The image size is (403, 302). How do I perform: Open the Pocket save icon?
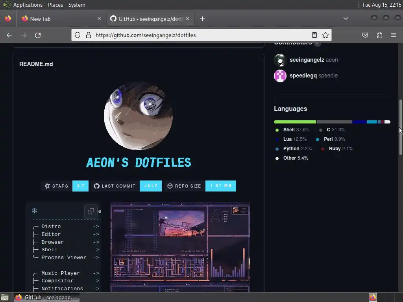[365, 35]
